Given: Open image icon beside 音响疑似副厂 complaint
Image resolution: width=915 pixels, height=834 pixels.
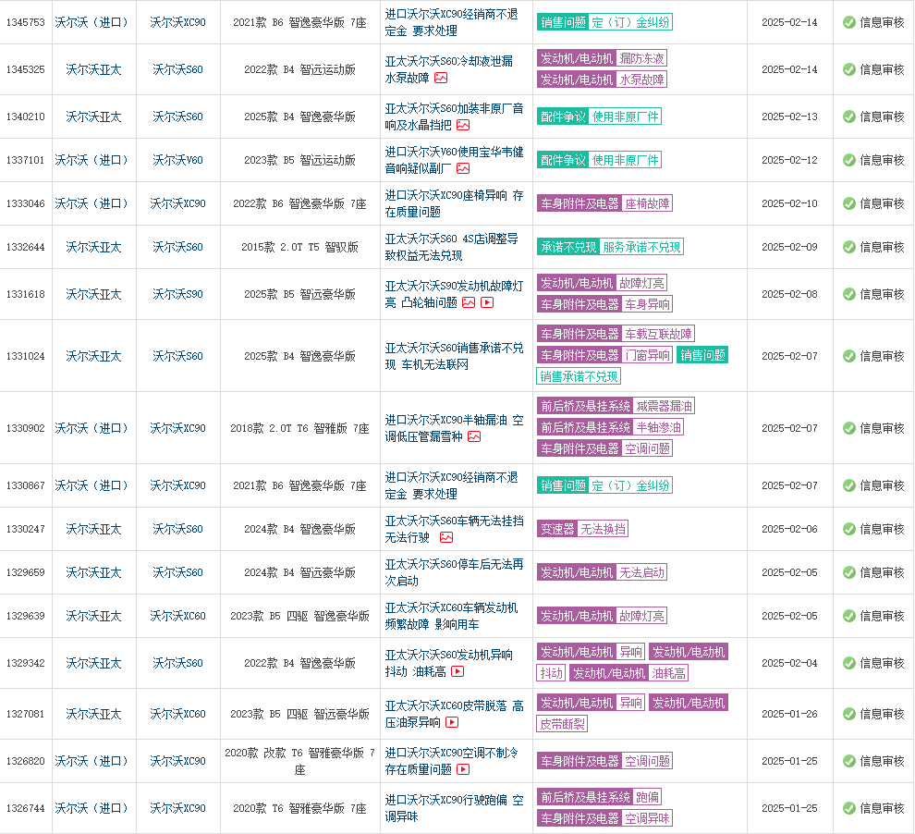Looking at the screenshot, I should click(463, 168).
